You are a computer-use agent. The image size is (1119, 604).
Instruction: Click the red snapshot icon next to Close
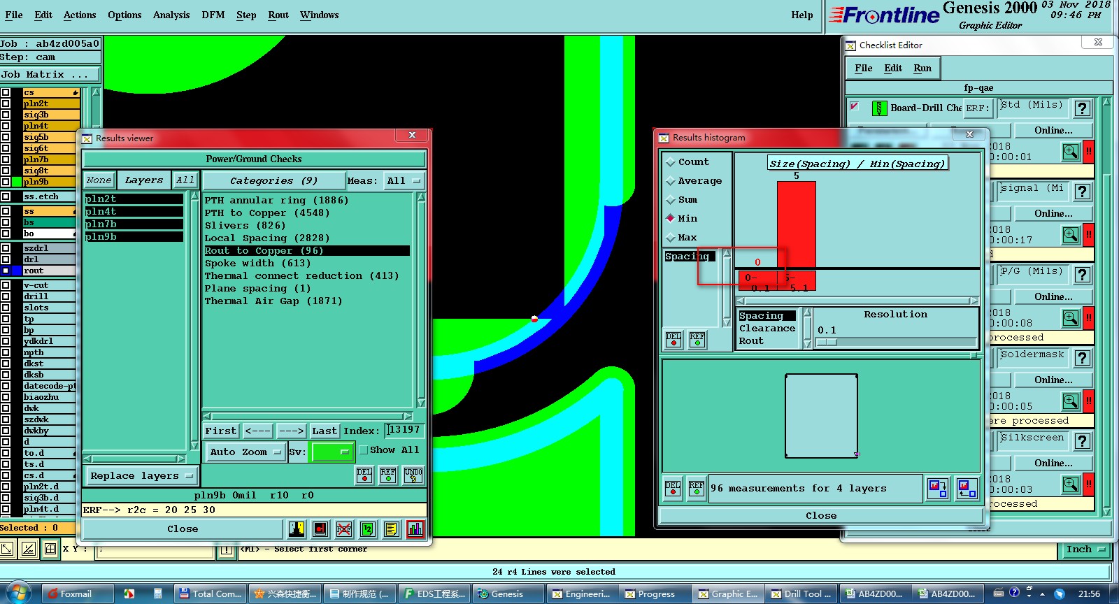pos(320,529)
